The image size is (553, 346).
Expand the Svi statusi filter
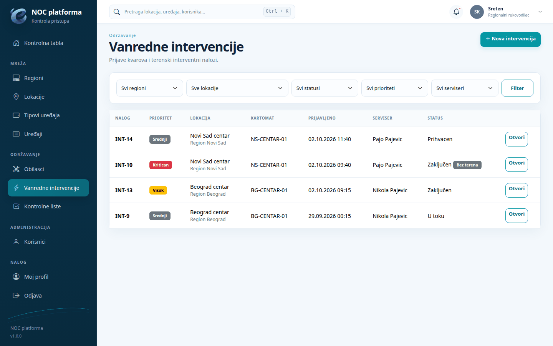(x=325, y=88)
